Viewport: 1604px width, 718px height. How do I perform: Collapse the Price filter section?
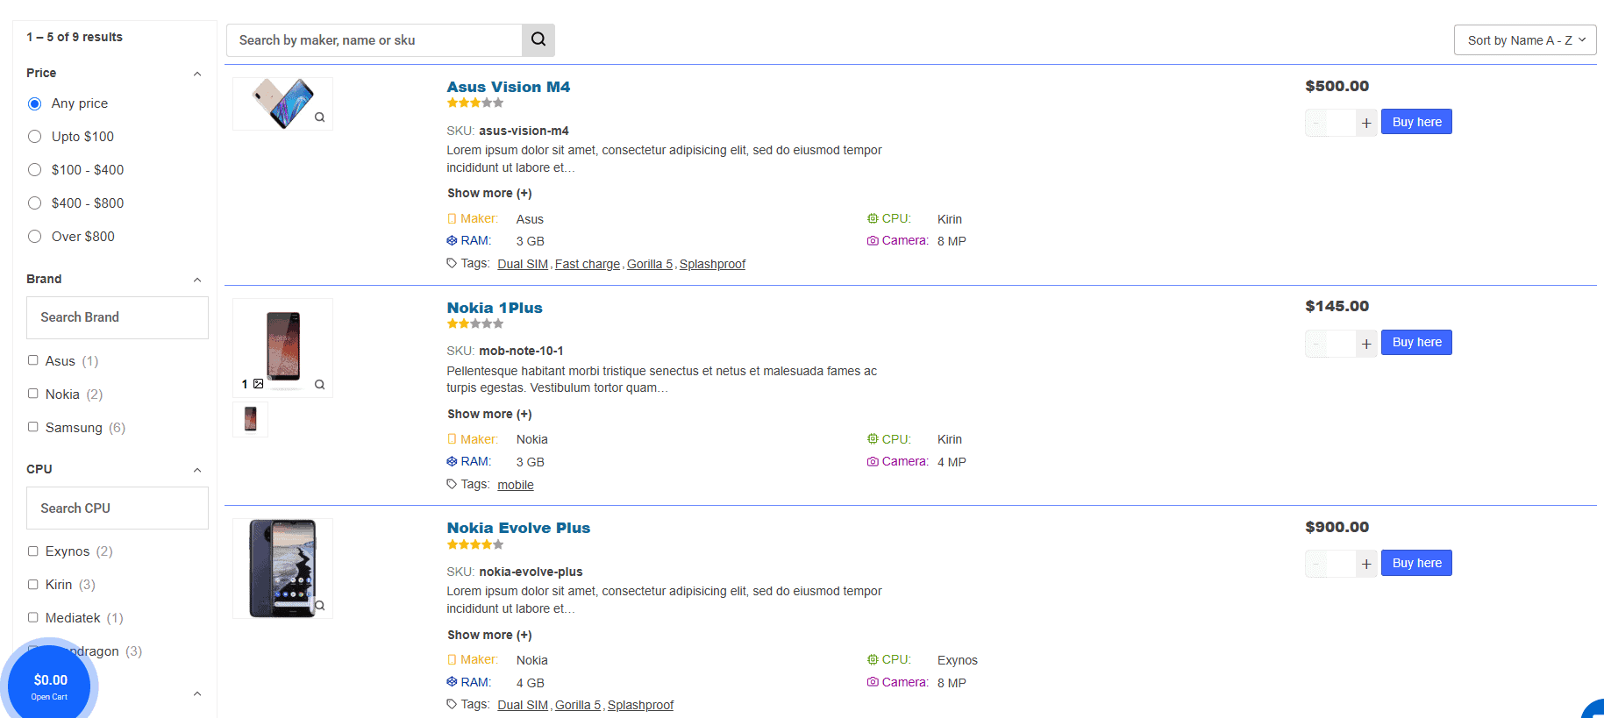click(x=197, y=74)
